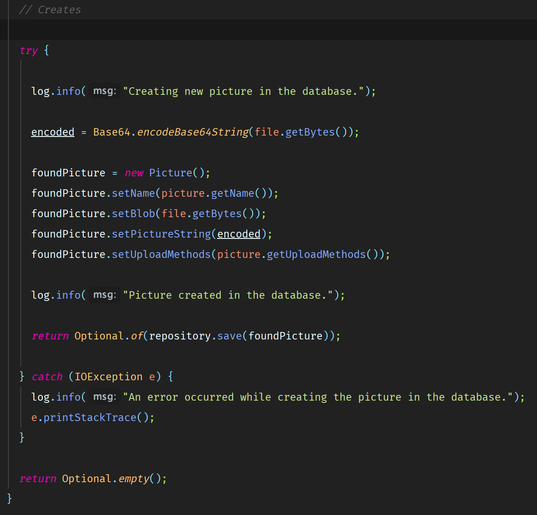
Task: Click the repository identifier in the return statement
Action: pyautogui.click(x=180, y=336)
